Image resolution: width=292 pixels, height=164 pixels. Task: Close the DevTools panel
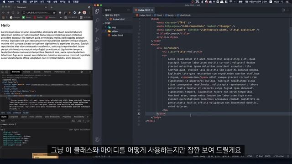click(90, 72)
